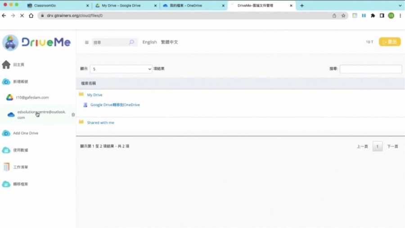Image resolution: width=405 pixels, height=228 pixels.
Task: Click the Shared with me folder icon
Action: (x=81, y=122)
